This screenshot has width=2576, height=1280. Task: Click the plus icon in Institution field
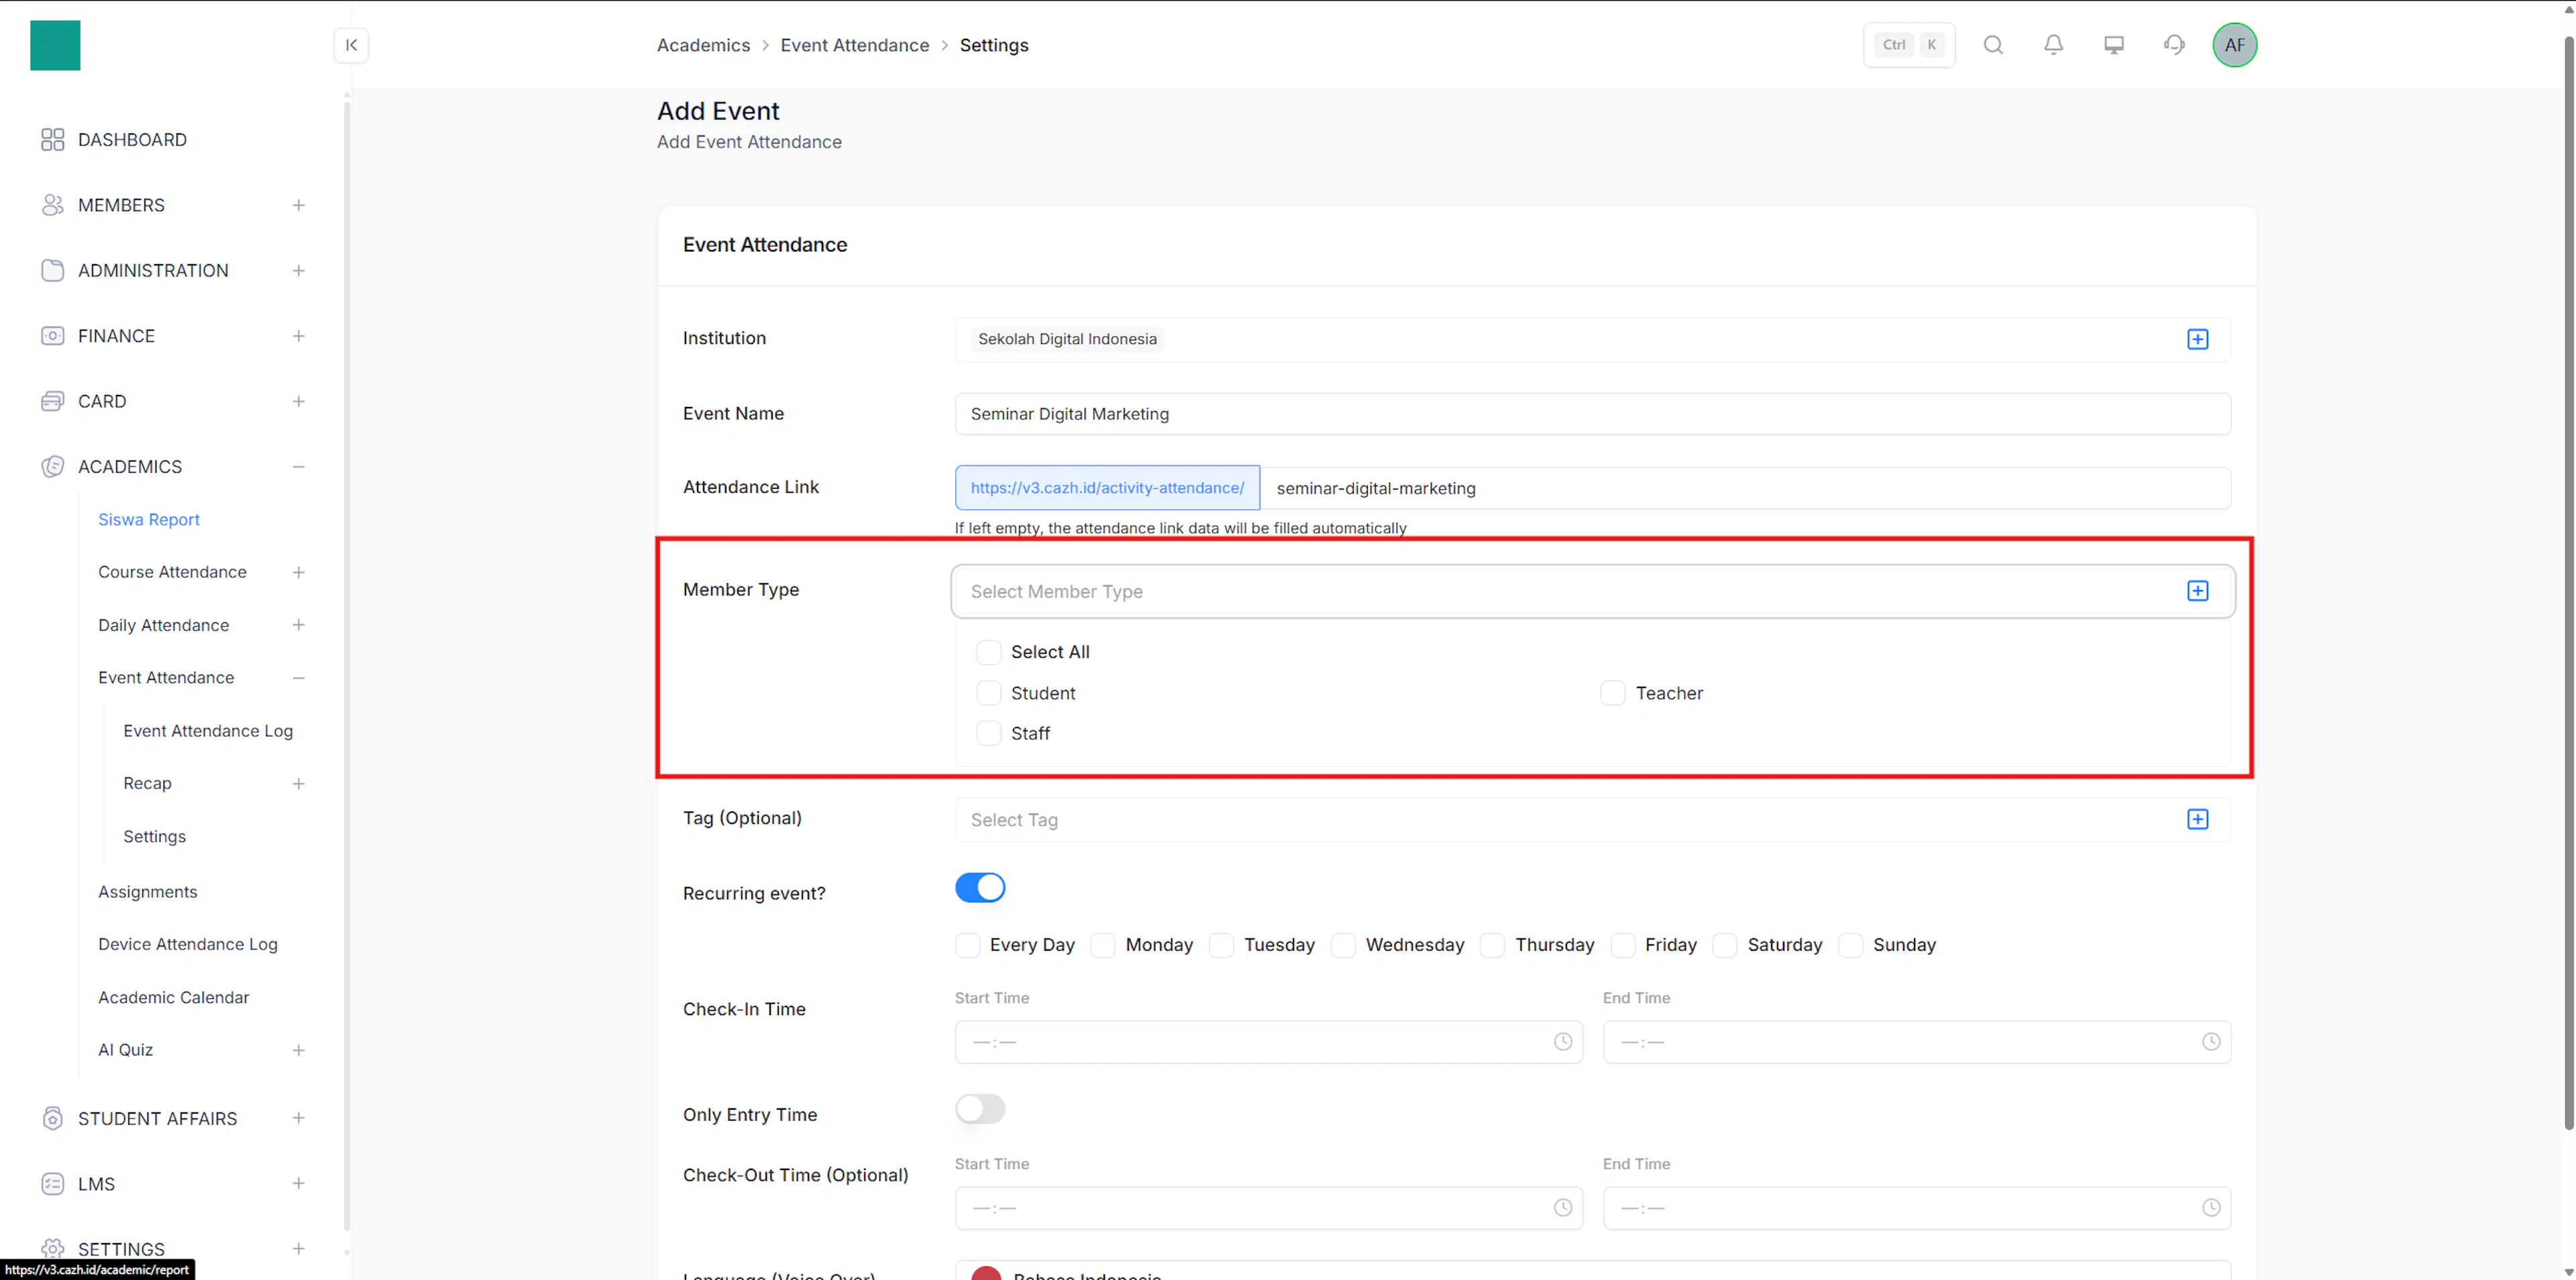(x=2197, y=340)
